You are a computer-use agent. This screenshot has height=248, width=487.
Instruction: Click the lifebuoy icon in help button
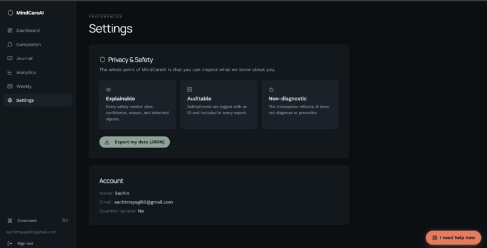tap(435, 238)
